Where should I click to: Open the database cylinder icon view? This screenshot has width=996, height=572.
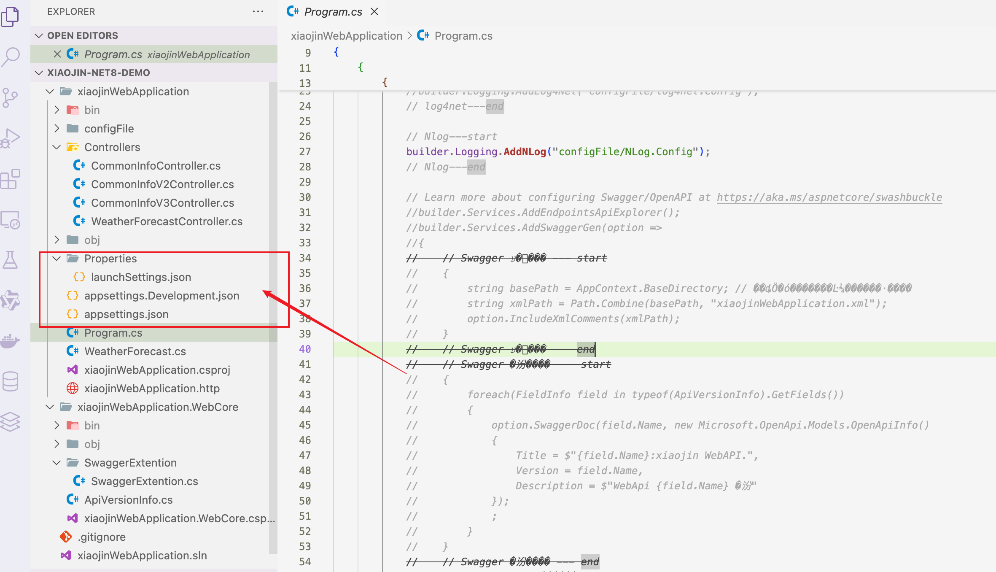10,381
